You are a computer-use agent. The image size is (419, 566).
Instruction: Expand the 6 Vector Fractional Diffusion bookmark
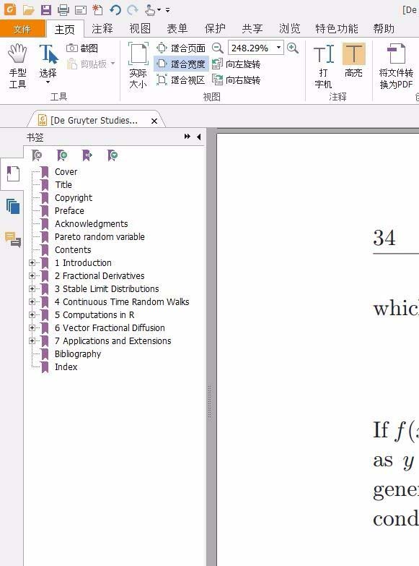point(32,327)
